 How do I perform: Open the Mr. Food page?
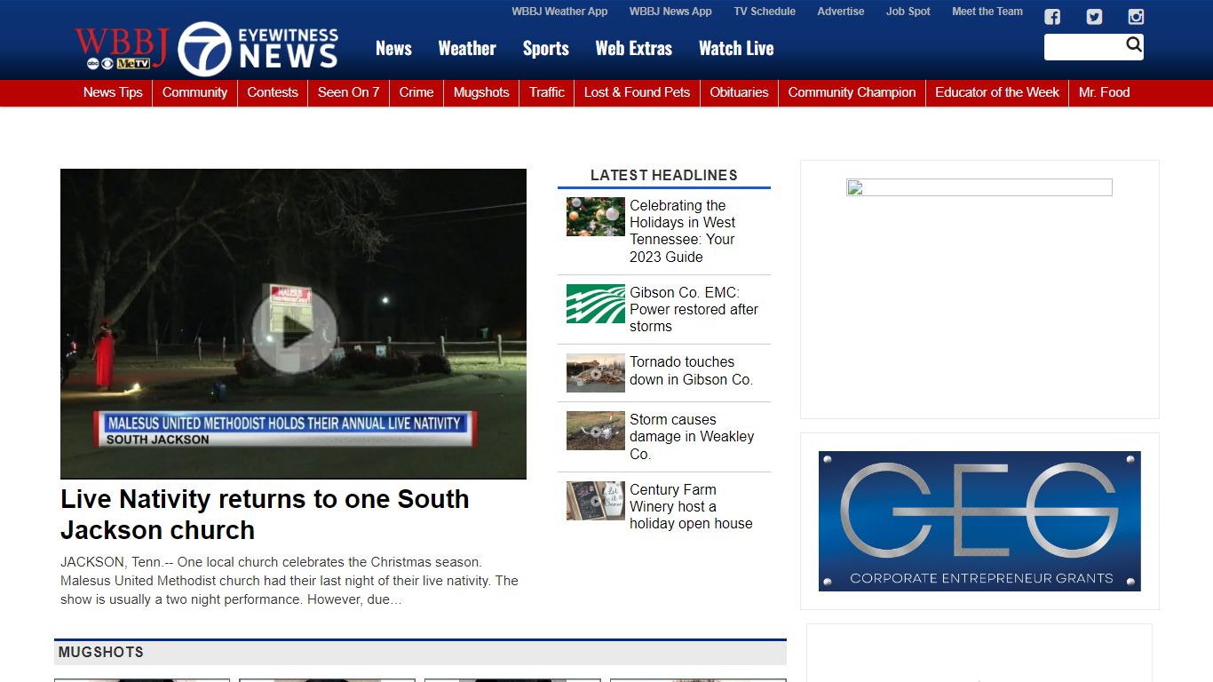click(1105, 92)
